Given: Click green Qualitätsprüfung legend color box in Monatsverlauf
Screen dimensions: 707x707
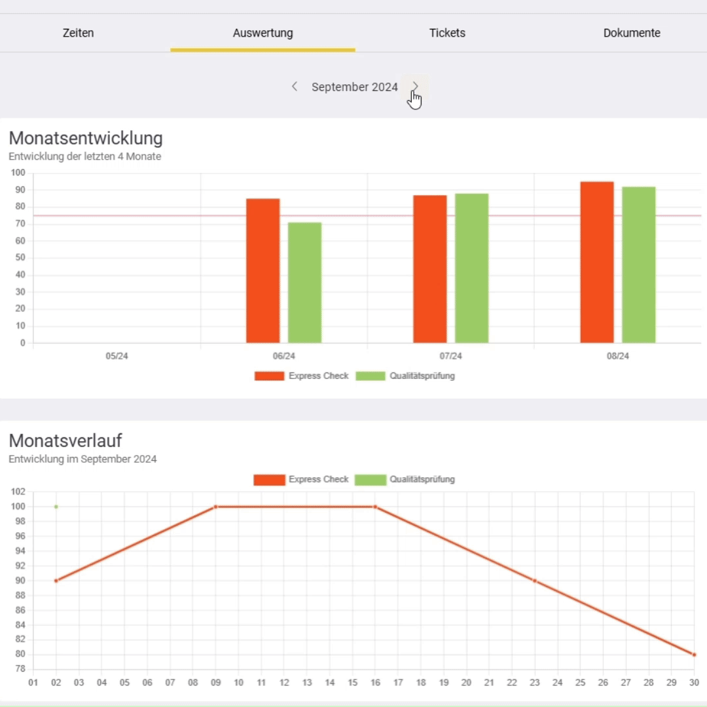Looking at the screenshot, I should coord(371,480).
